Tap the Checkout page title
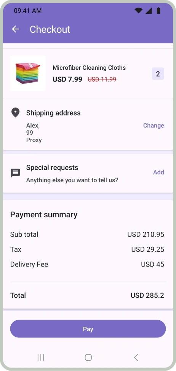Image resolution: width=176 pixels, height=371 pixels. [50, 29]
